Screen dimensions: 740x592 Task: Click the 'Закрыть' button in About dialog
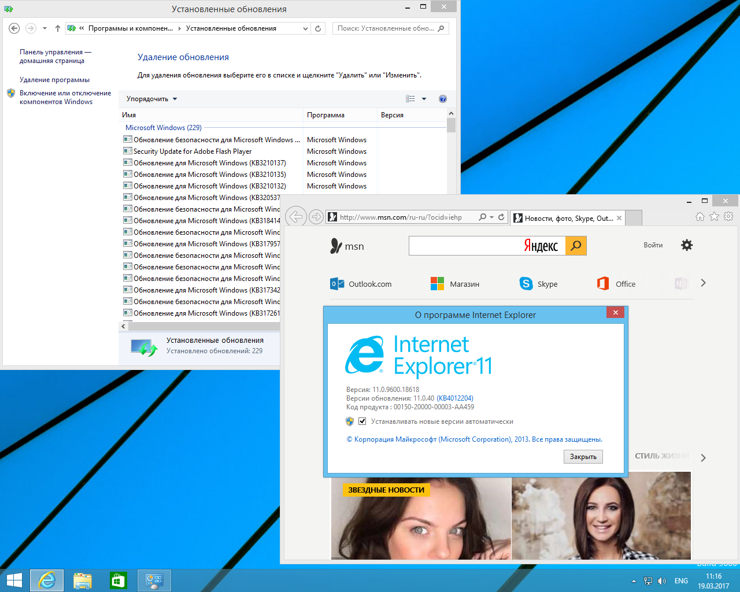(583, 457)
